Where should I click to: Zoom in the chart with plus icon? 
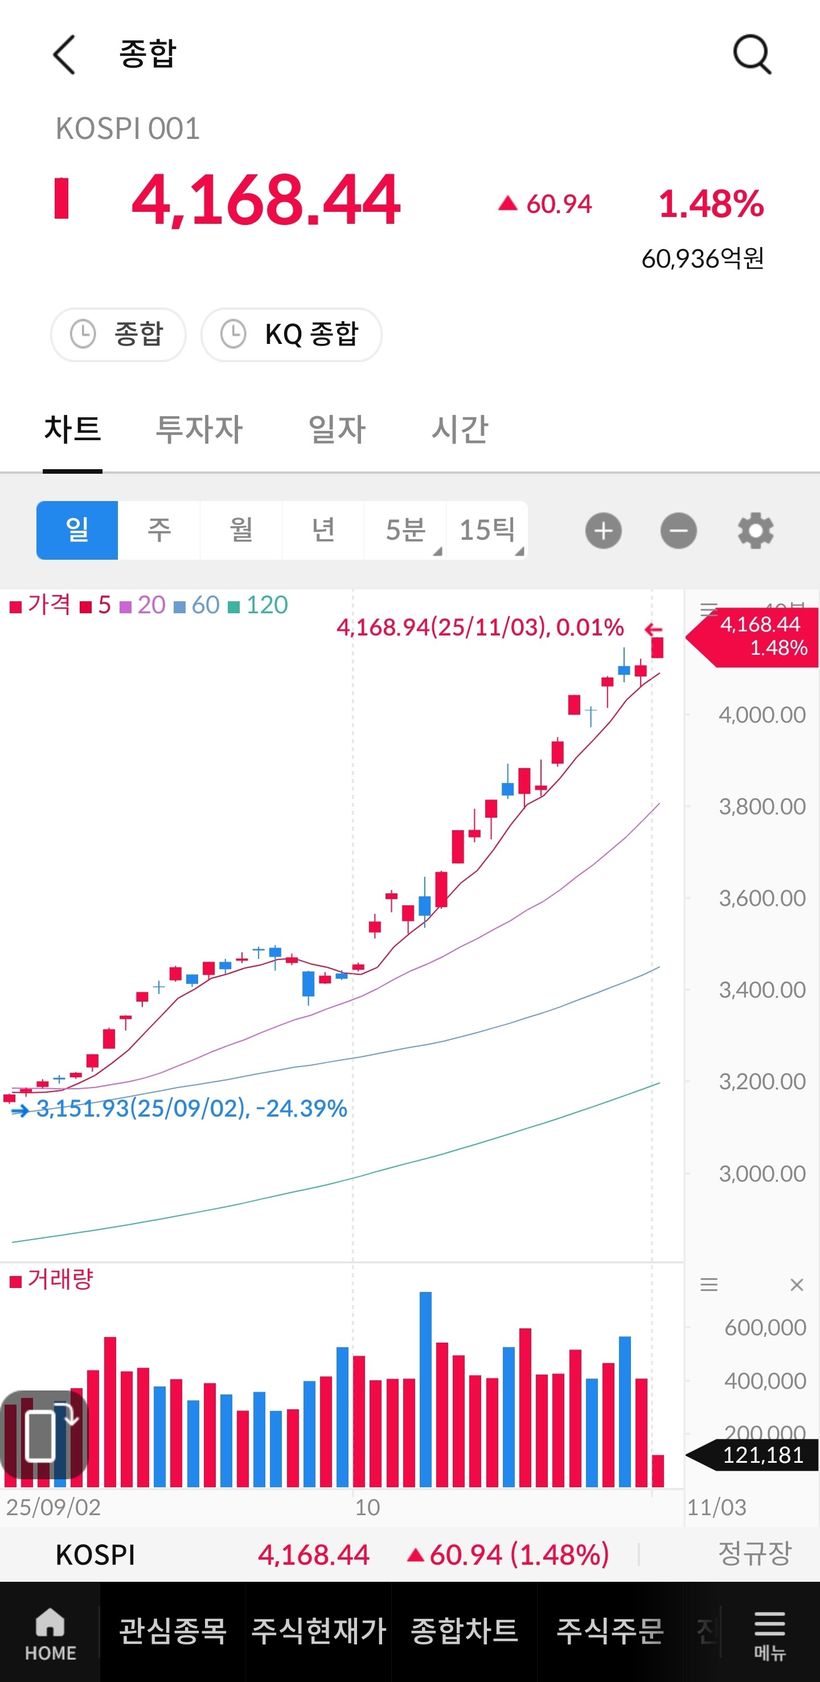(x=603, y=531)
